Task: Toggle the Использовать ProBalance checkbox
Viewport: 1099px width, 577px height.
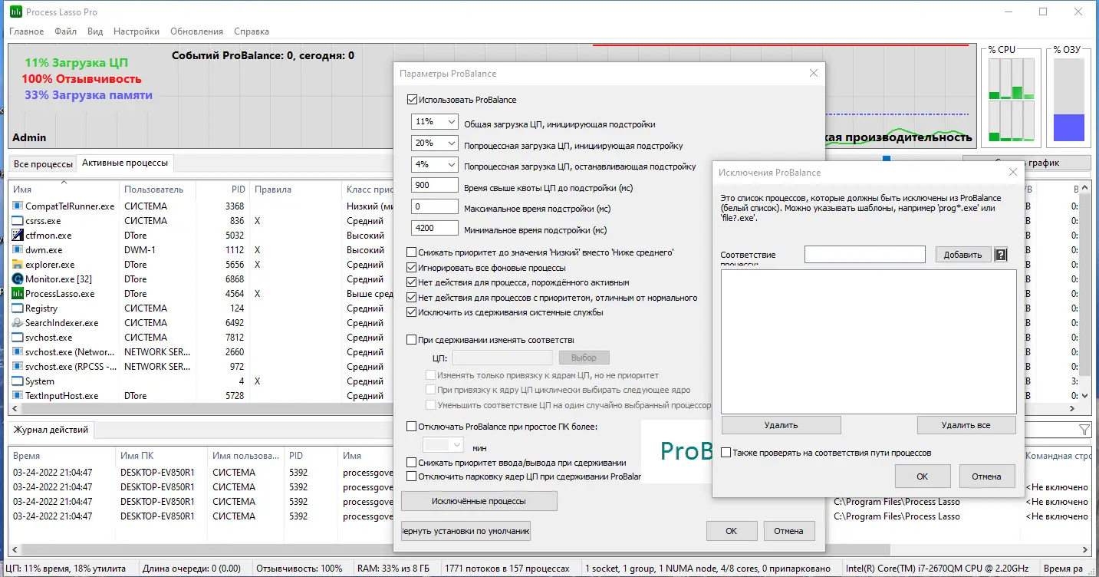Action: click(412, 100)
